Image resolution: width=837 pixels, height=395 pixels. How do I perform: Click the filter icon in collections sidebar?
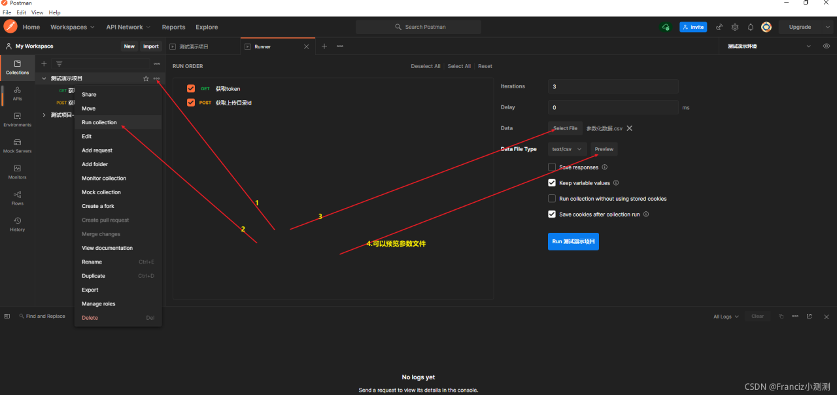tap(59, 63)
